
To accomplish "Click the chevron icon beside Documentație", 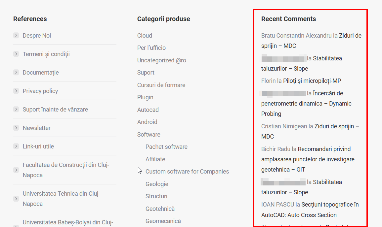I will (x=16, y=73).
